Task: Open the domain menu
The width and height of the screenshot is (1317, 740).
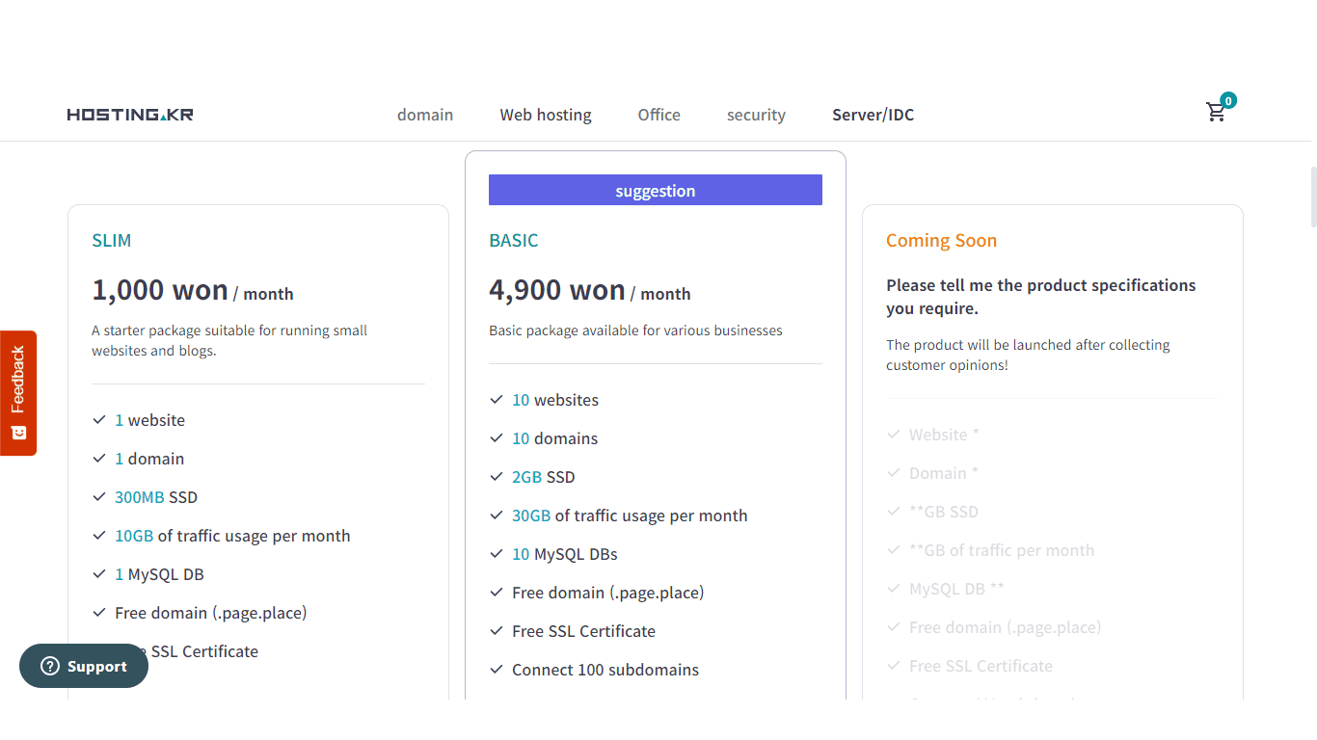Action: pos(425,115)
